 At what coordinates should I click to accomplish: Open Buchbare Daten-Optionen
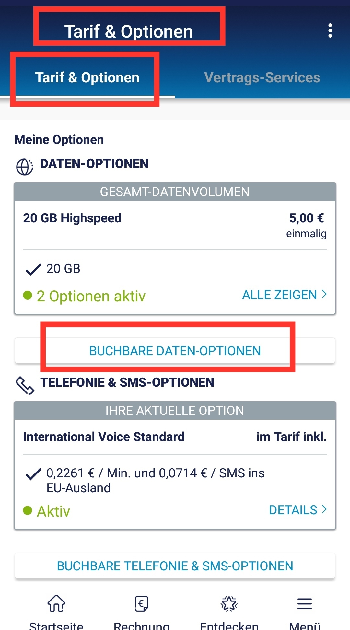click(x=175, y=351)
